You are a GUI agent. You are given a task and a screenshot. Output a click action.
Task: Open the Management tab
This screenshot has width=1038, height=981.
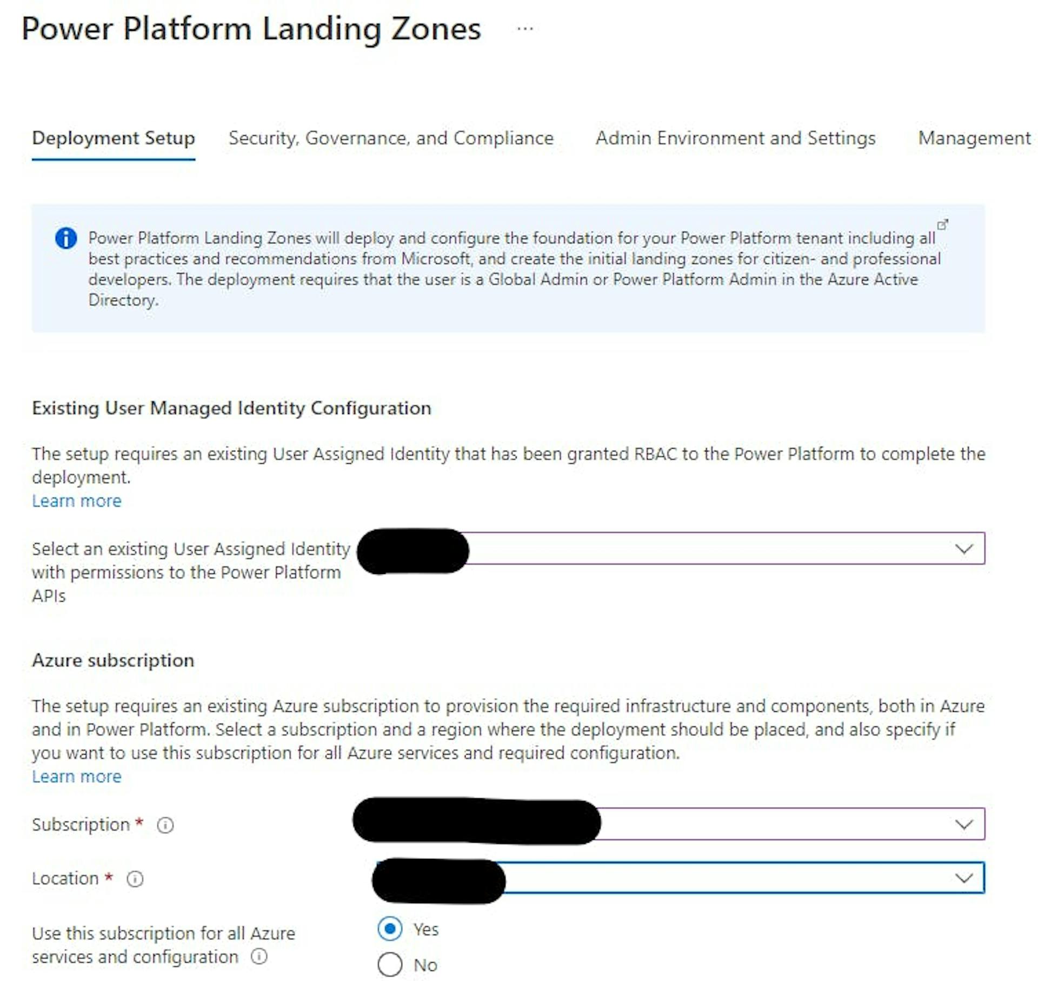pyautogui.click(x=974, y=138)
